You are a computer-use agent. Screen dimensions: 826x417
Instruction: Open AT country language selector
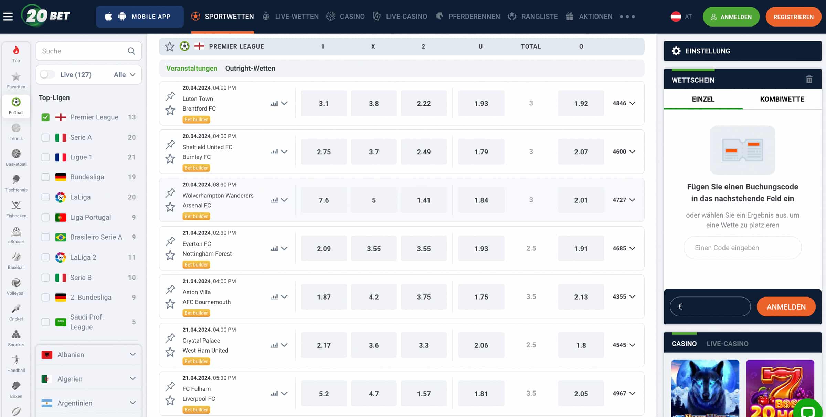pyautogui.click(x=681, y=17)
